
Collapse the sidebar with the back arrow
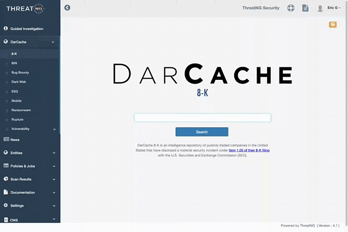67,8
